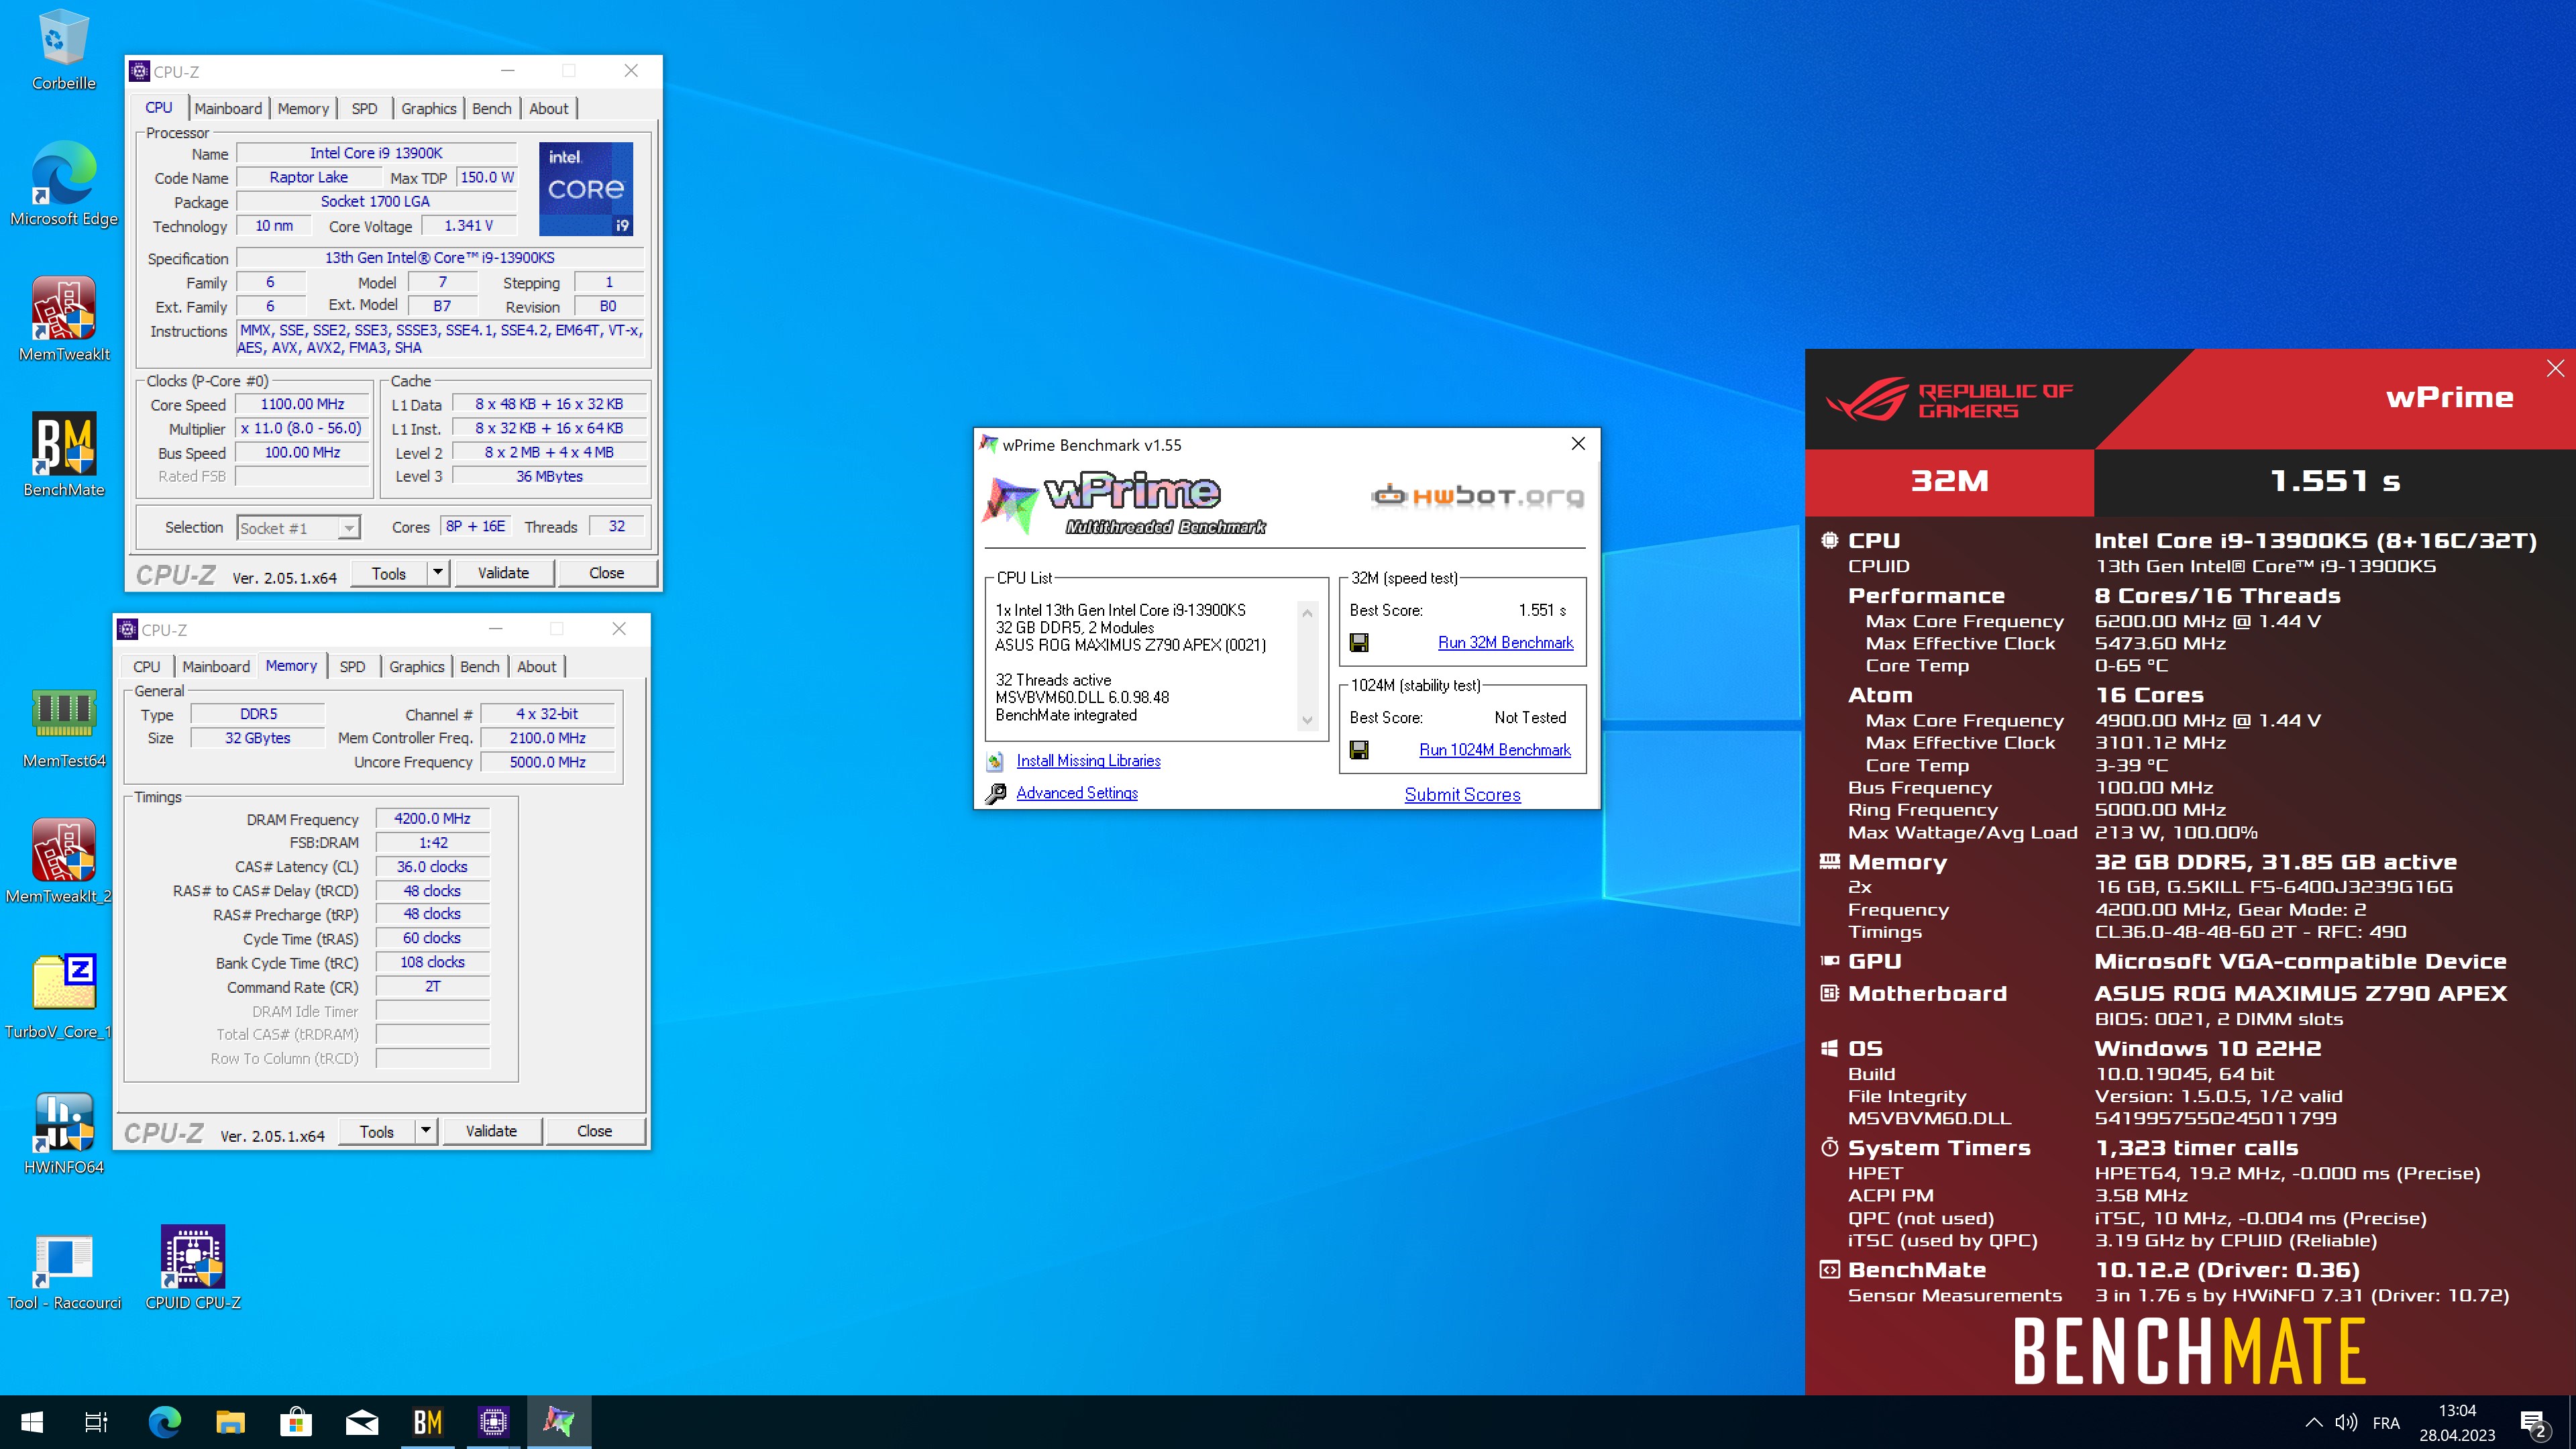Switch to Memory tab in top CPU-Z
The width and height of the screenshot is (2576, 1449).
click(303, 108)
